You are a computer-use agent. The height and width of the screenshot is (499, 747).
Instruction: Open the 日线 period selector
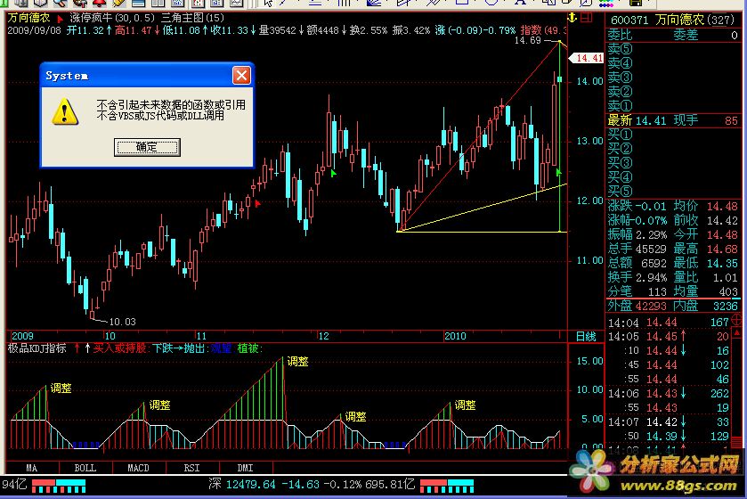pos(585,336)
